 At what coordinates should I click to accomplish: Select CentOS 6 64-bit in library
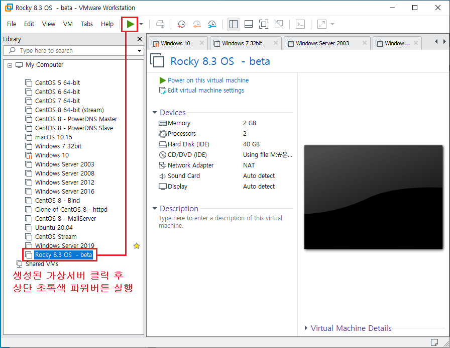point(57,92)
